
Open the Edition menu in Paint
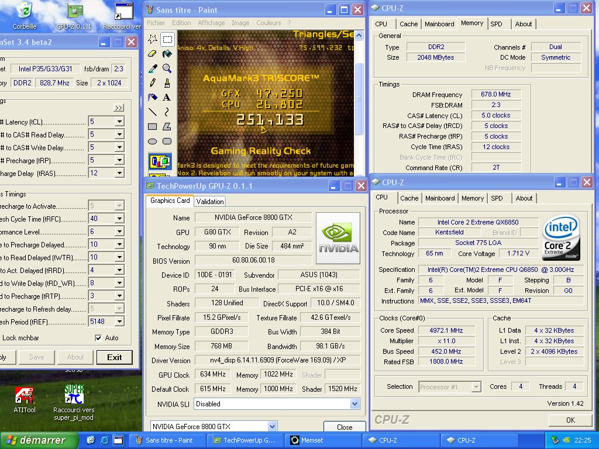(x=181, y=23)
